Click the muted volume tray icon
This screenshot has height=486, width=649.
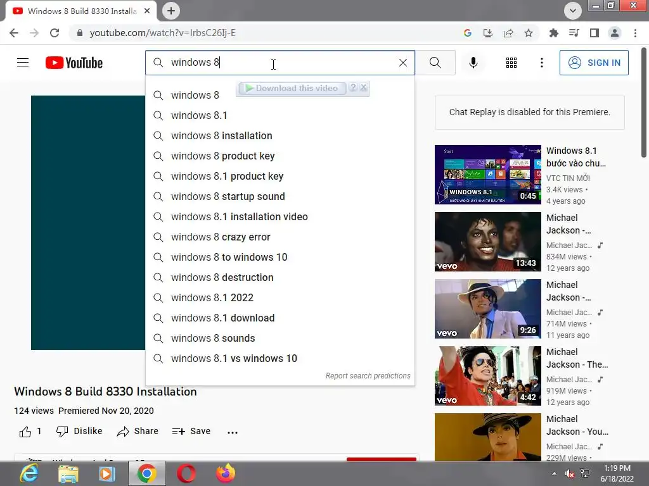click(x=570, y=473)
